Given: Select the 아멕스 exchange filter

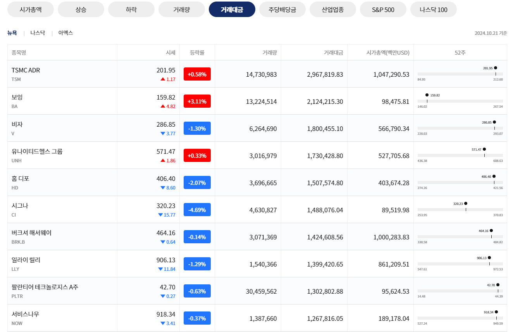Looking at the screenshot, I should (65, 33).
